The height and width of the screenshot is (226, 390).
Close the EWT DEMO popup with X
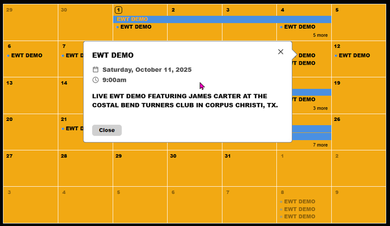(x=280, y=52)
